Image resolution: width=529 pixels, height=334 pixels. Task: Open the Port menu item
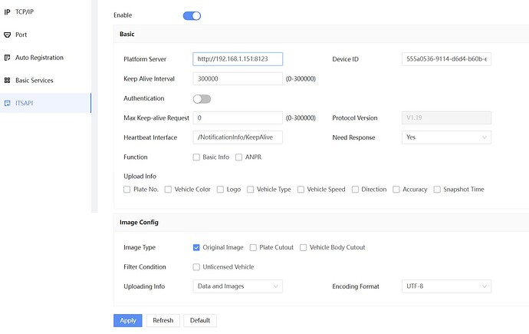point(45,35)
